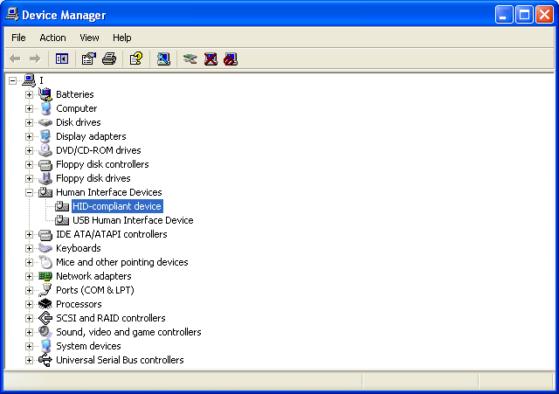Click the Sound, video and game controllers icon
Viewport: 559px width, 394px height.
(45, 332)
